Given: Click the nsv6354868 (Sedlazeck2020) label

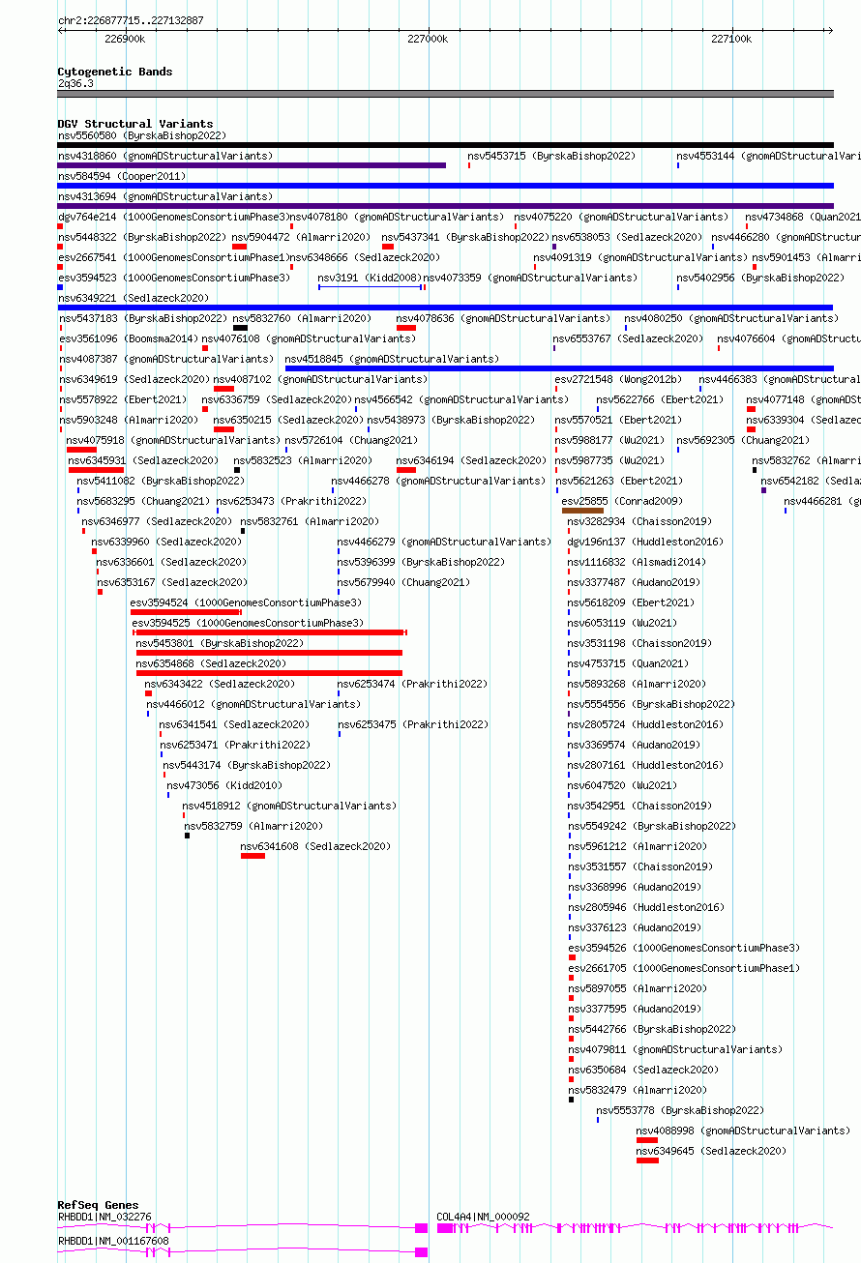Looking at the screenshot, I should click(x=211, y=664).
